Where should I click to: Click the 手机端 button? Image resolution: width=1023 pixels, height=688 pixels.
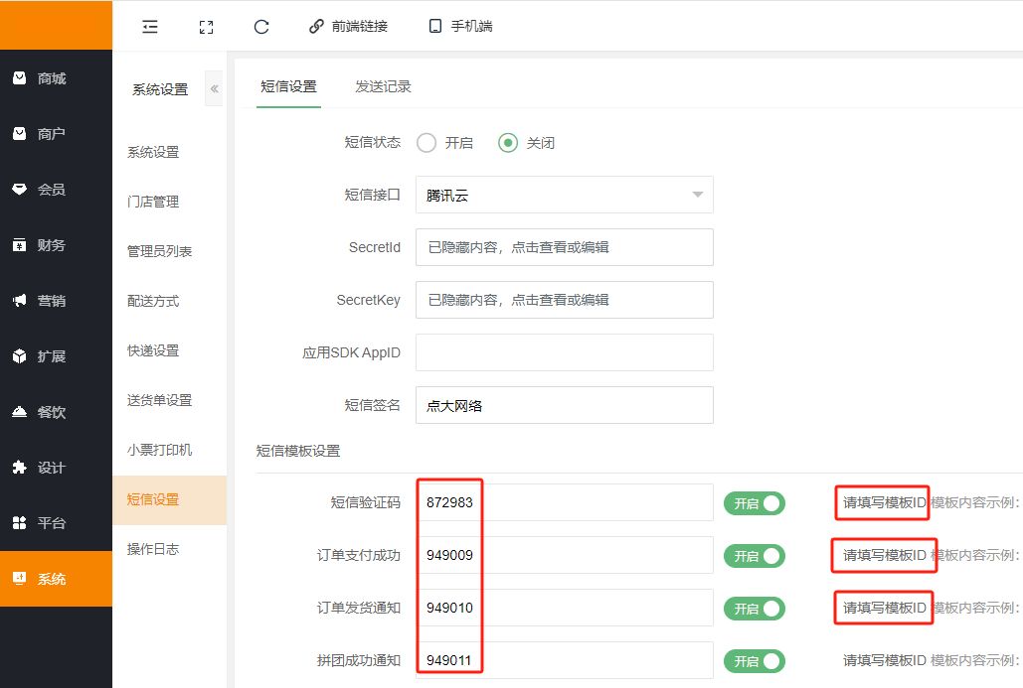pyautogui.click(x=460, y=27)
